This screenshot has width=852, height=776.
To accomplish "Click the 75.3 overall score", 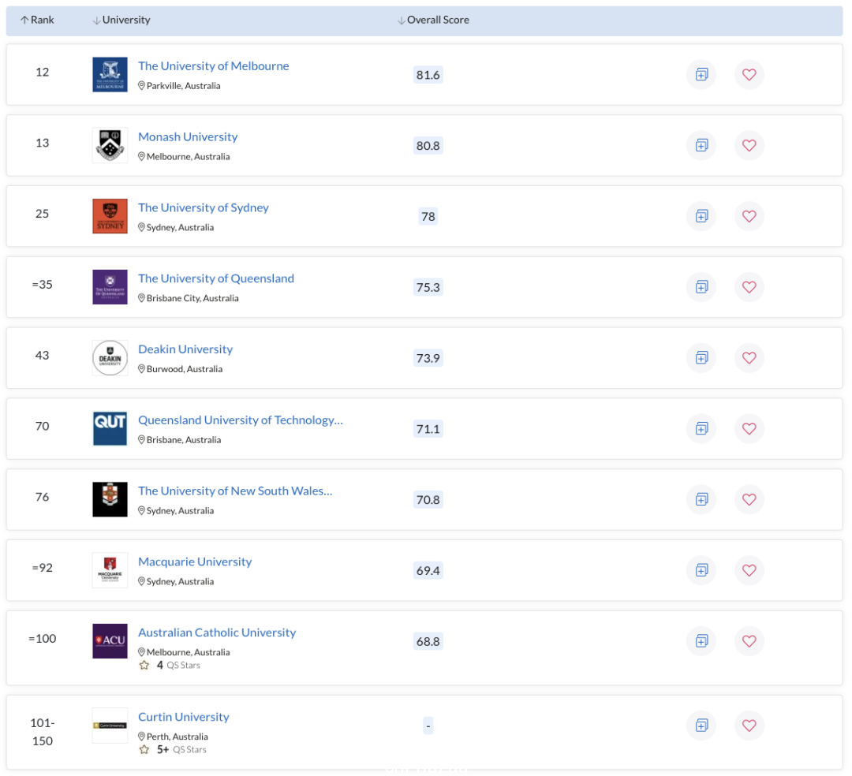I will [x=428, y=287].
